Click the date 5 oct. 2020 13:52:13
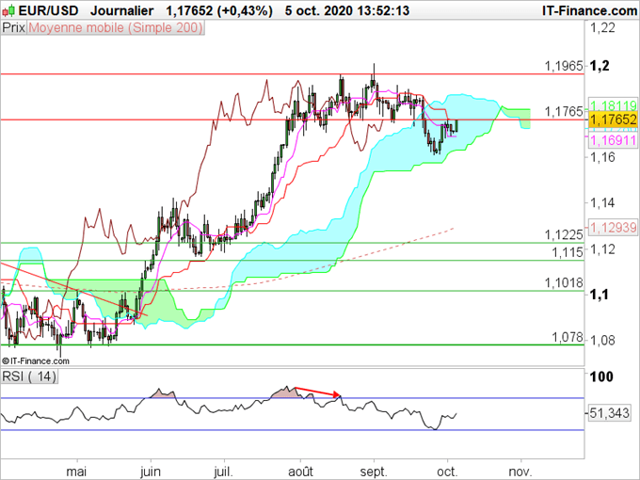The height and width of the screenshot is (480, 640). tap(347, 10)
